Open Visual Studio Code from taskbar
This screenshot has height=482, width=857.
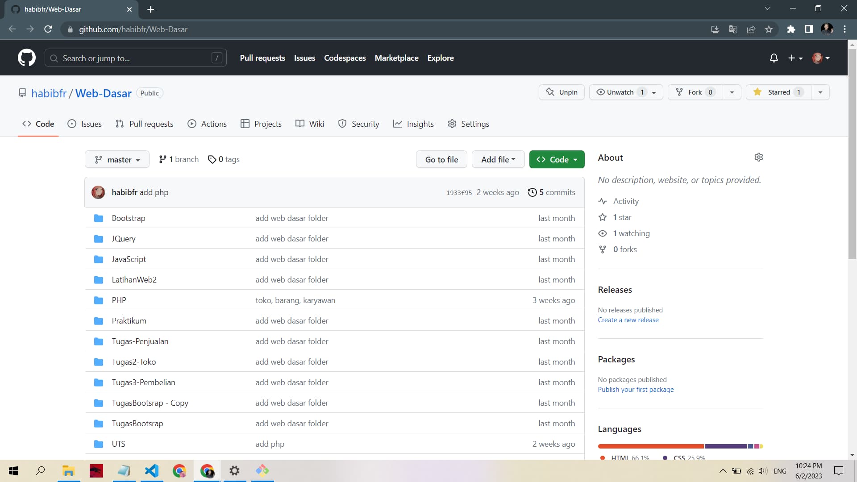[x=152, y=471]
